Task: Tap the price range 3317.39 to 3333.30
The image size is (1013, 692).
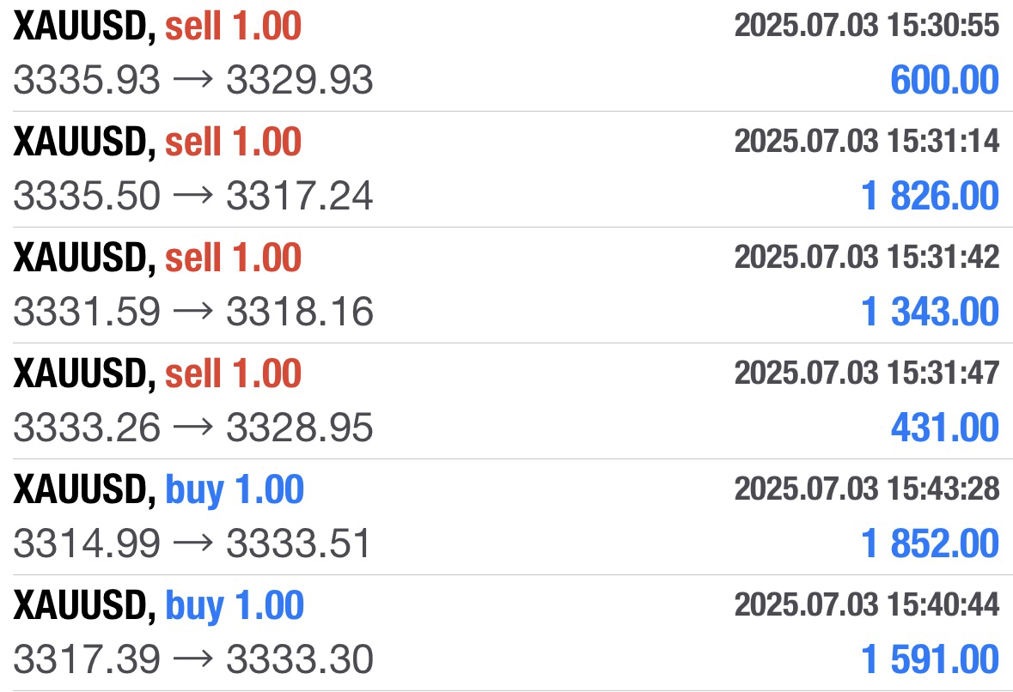Action: 193,659
